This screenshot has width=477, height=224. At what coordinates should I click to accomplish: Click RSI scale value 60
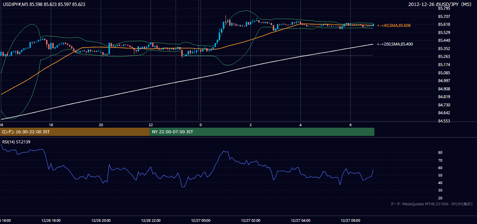pos(440,168)
